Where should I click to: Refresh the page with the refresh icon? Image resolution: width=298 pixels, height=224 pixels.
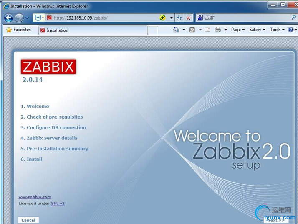pyautogui.click(x=179, y=18)
